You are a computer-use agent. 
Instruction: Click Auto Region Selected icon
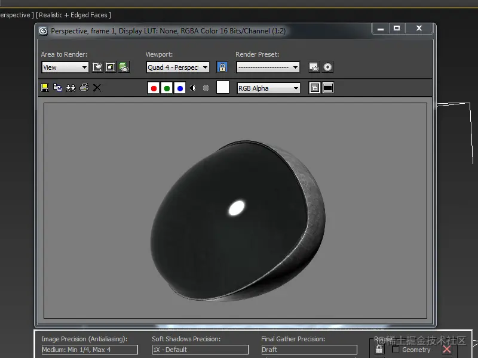point(111,67)
